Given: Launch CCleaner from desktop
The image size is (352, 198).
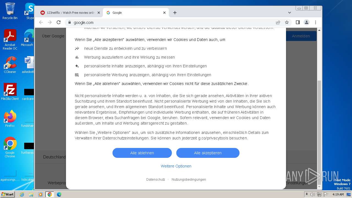Looking at the screenshot, I should (10, 65).
